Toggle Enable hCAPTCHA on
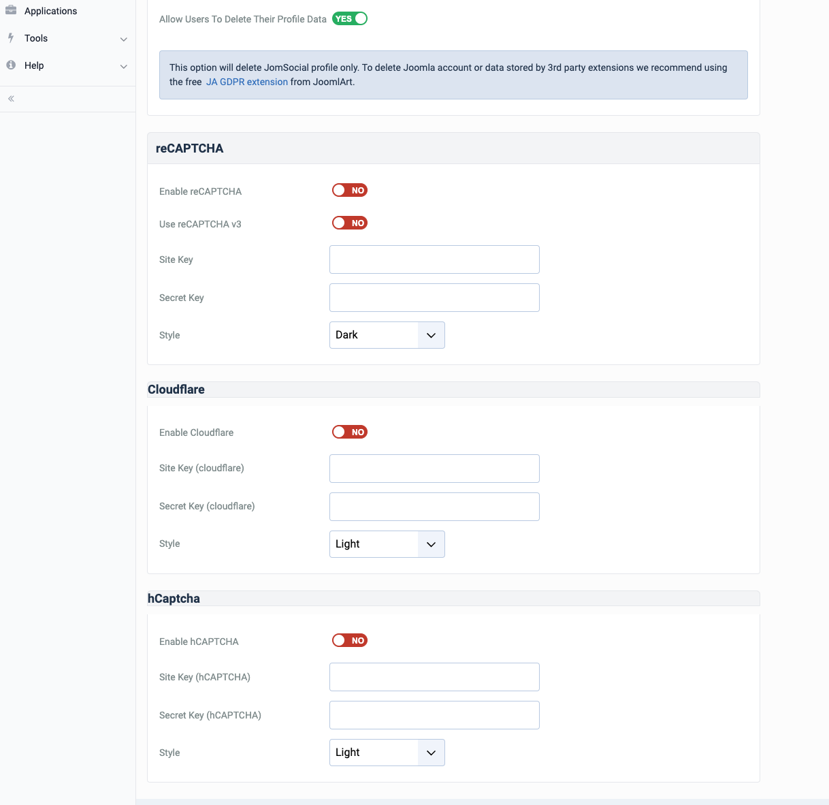 pos(350,641)
